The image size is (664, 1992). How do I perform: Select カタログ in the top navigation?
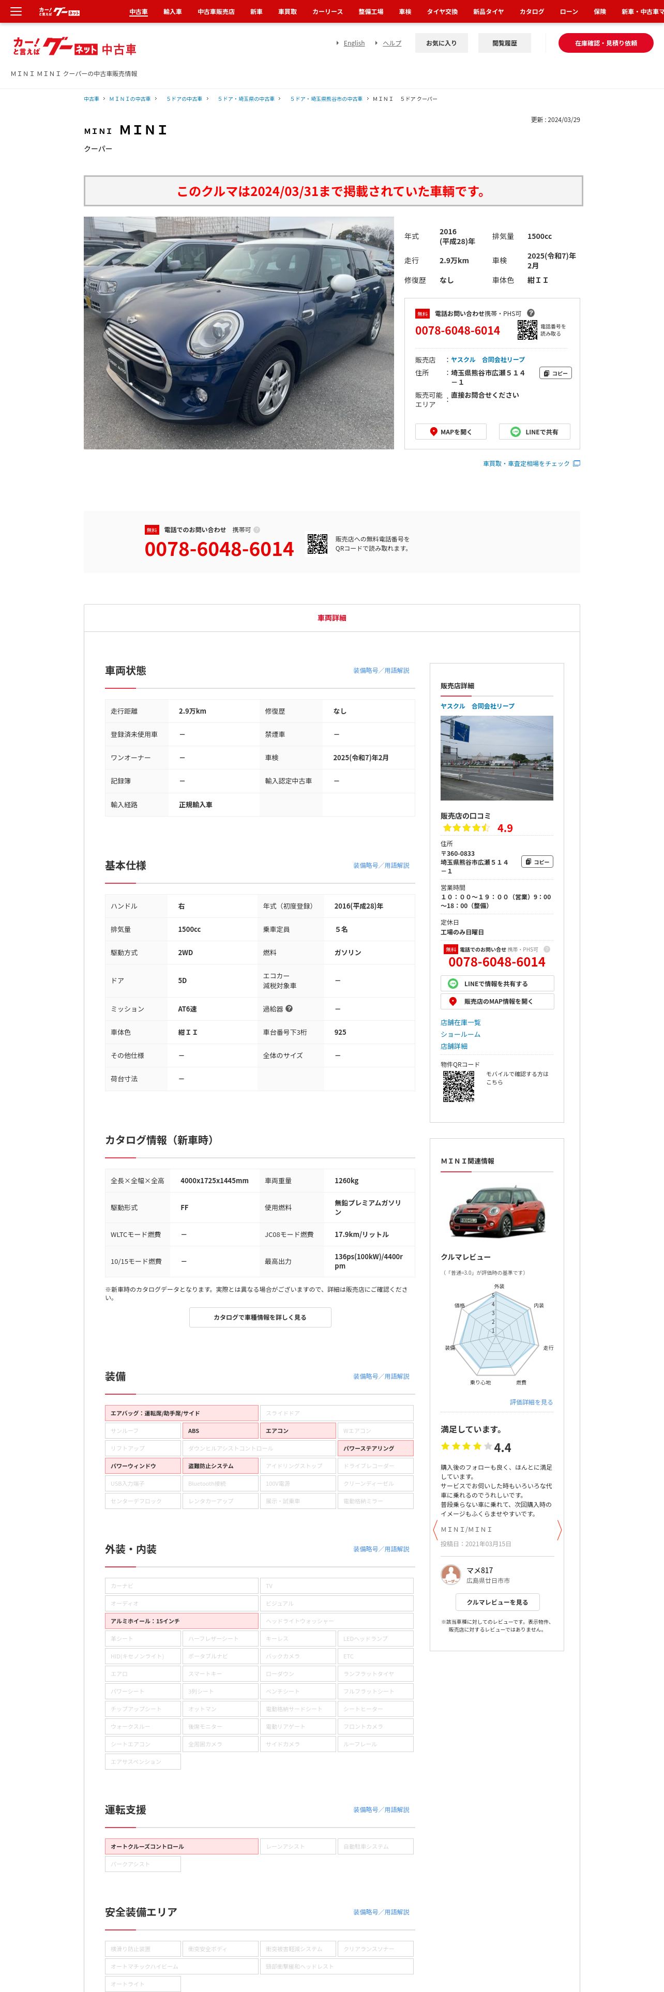point(532,11)
